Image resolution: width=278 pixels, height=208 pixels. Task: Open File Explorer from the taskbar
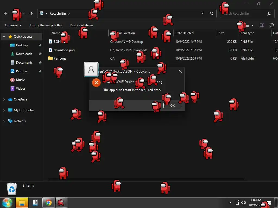pos(22,203)
